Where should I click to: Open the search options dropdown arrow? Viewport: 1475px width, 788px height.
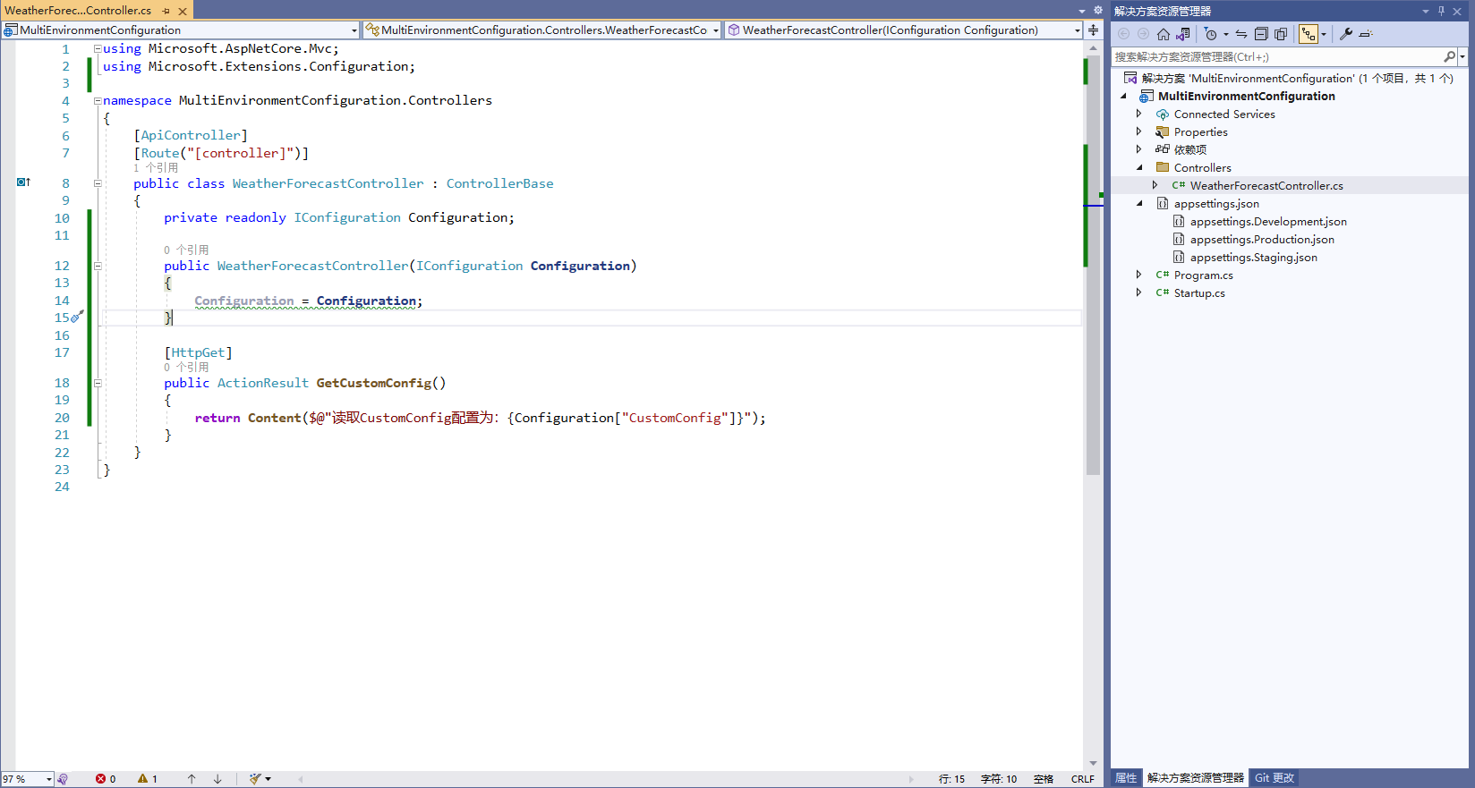coord(1462,56)
